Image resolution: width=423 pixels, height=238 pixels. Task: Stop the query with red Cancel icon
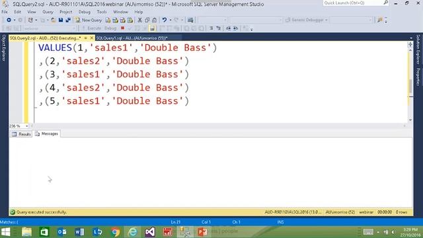tap(122, 28)
